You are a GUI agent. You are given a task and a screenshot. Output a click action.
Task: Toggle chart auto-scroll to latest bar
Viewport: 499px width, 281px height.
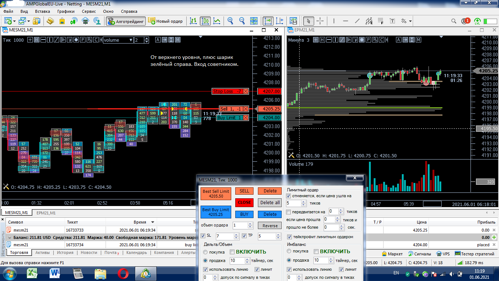[x=268, y=21]
